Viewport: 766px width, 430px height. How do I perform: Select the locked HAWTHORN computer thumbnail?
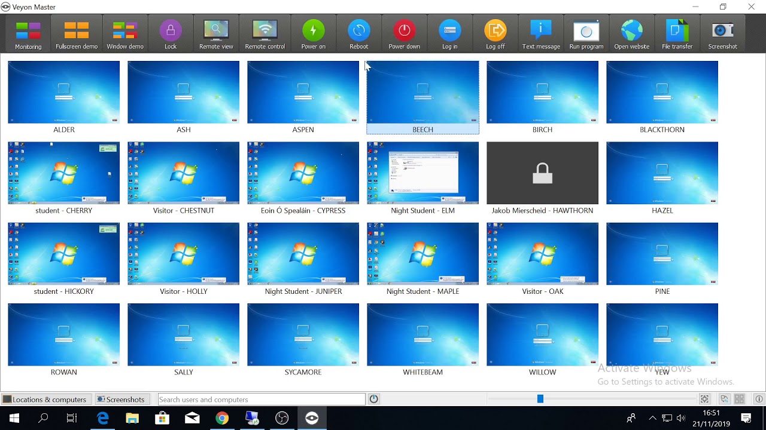click(542, 173)
